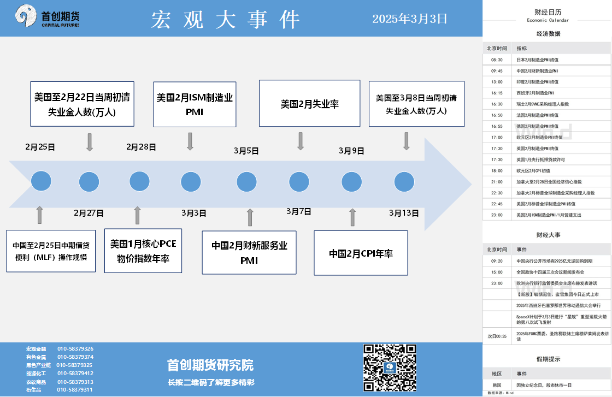
Task: Select the 2月25日 timeline circle
Action: click(40, 181)
